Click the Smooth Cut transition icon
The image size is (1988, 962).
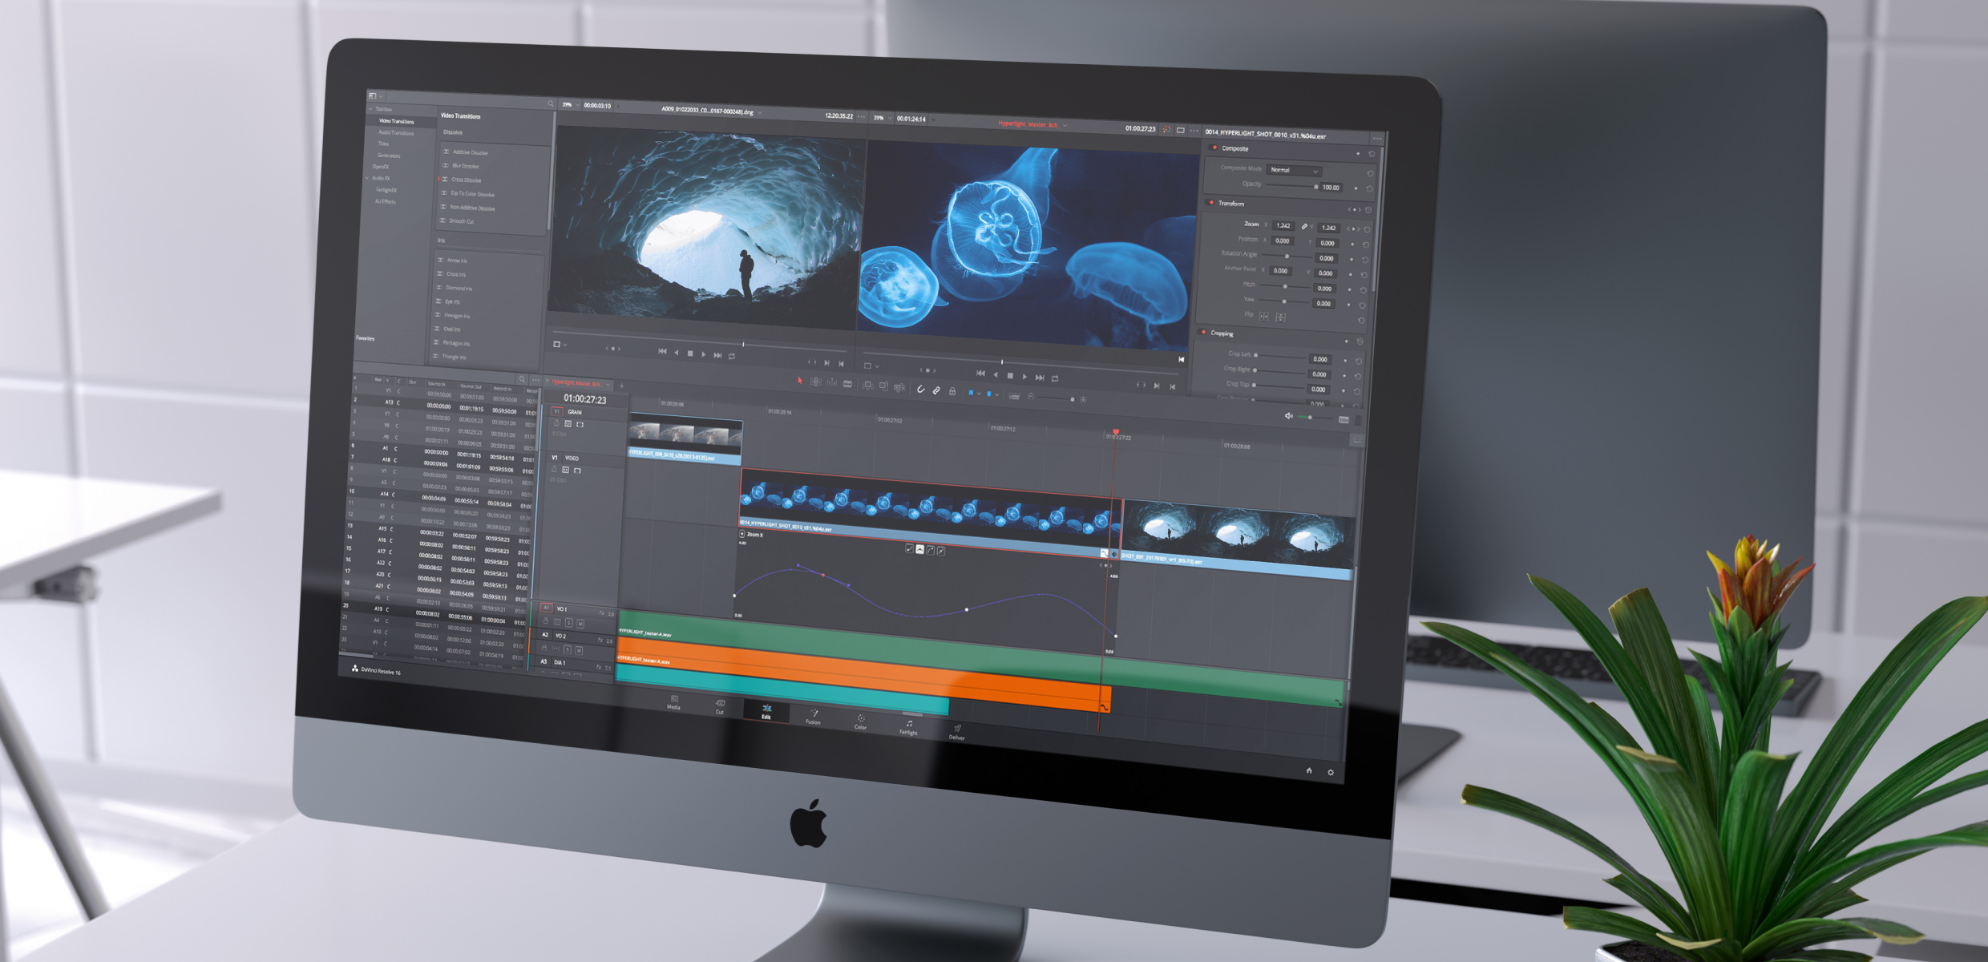click(x=454, y=223)
